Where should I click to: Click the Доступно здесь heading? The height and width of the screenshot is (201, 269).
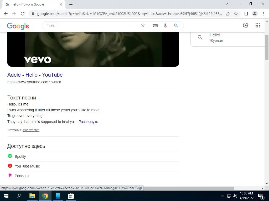click(26, 146)
